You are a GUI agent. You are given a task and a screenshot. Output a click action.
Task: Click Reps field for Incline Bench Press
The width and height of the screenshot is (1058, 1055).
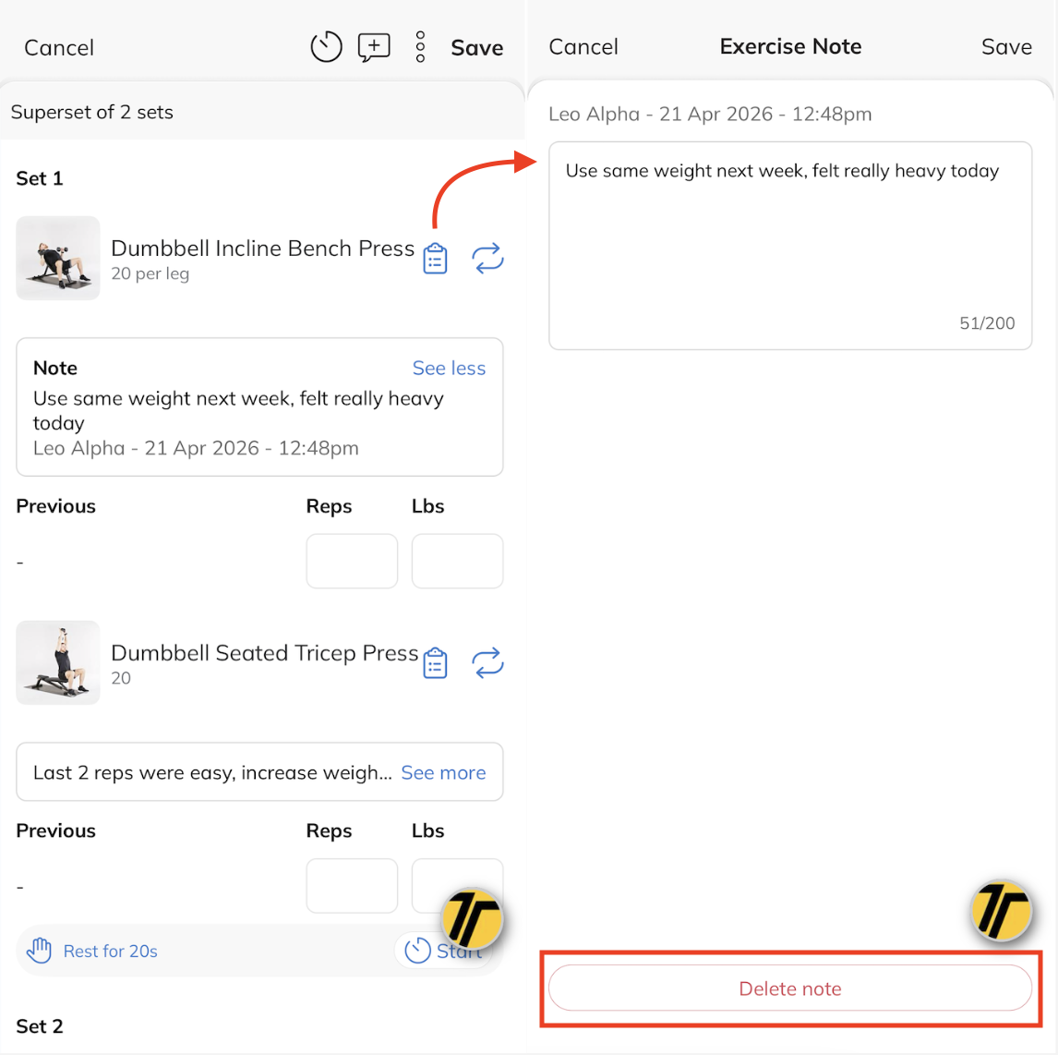click(x=352, y=561)
